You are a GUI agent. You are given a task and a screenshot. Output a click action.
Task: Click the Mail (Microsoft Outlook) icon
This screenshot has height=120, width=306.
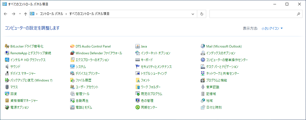click(x=203, y=46)
